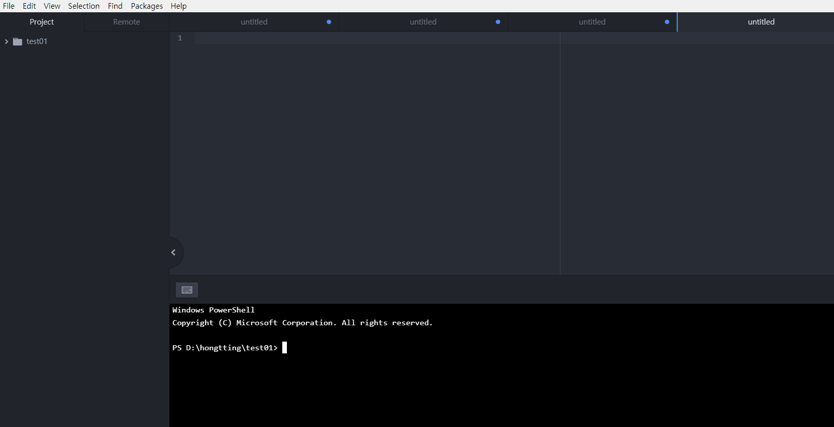Open the Help menu
Image resolution: width=834 pixels, height=427 pixels.
click(x=179, y=6)
